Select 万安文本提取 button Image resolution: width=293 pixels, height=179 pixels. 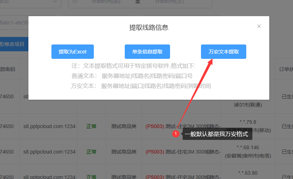pyautogui.click(x=224, y=52)
